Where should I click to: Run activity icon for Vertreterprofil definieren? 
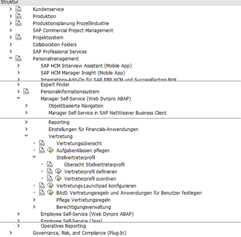pos(58,172)
